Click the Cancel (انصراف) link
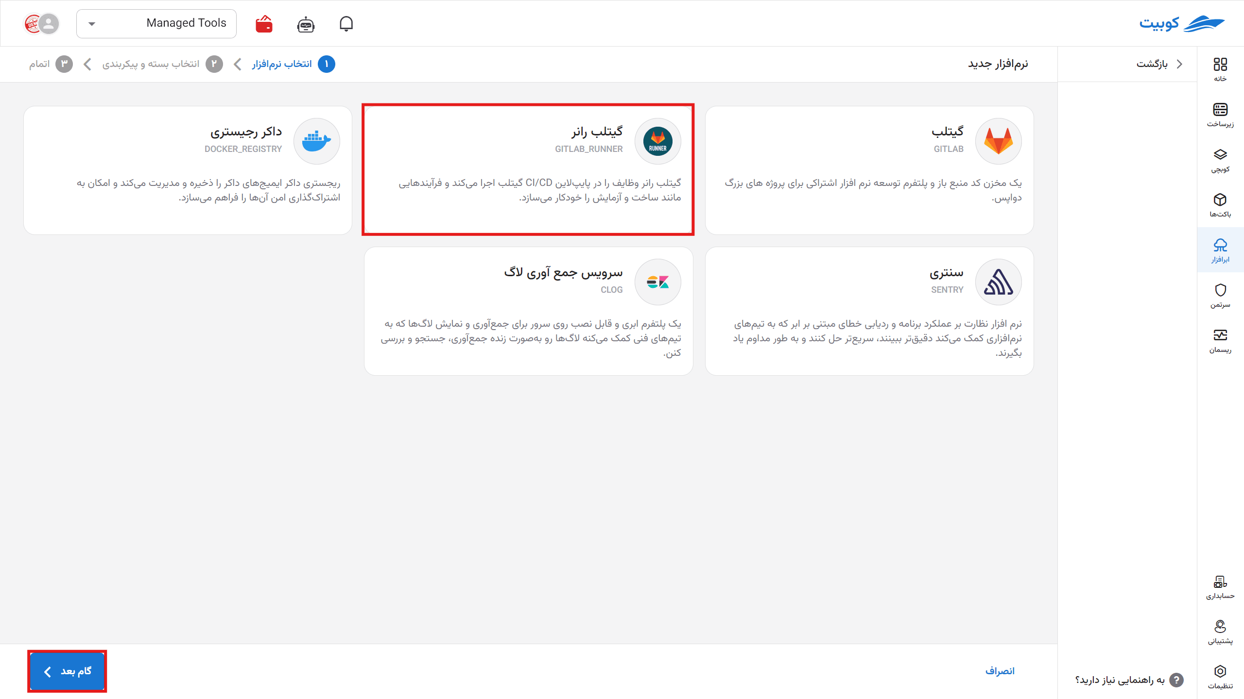The image size is (1244, 699). [x=1000, y=671]
